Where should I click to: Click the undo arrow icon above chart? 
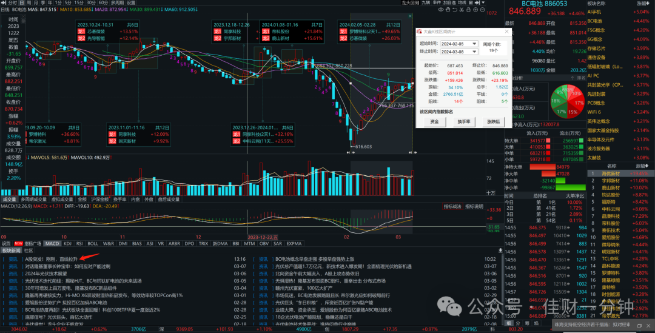click(x=455, y=9)
